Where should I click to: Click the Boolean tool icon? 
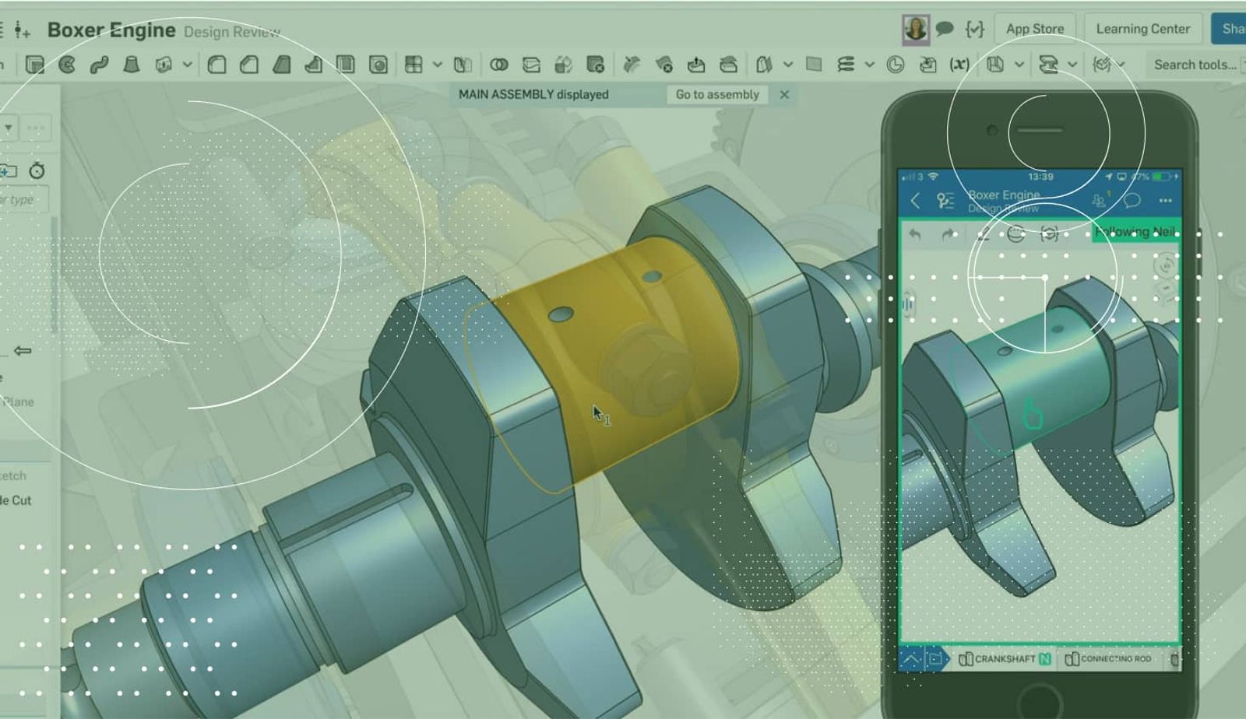click(498, 65)
